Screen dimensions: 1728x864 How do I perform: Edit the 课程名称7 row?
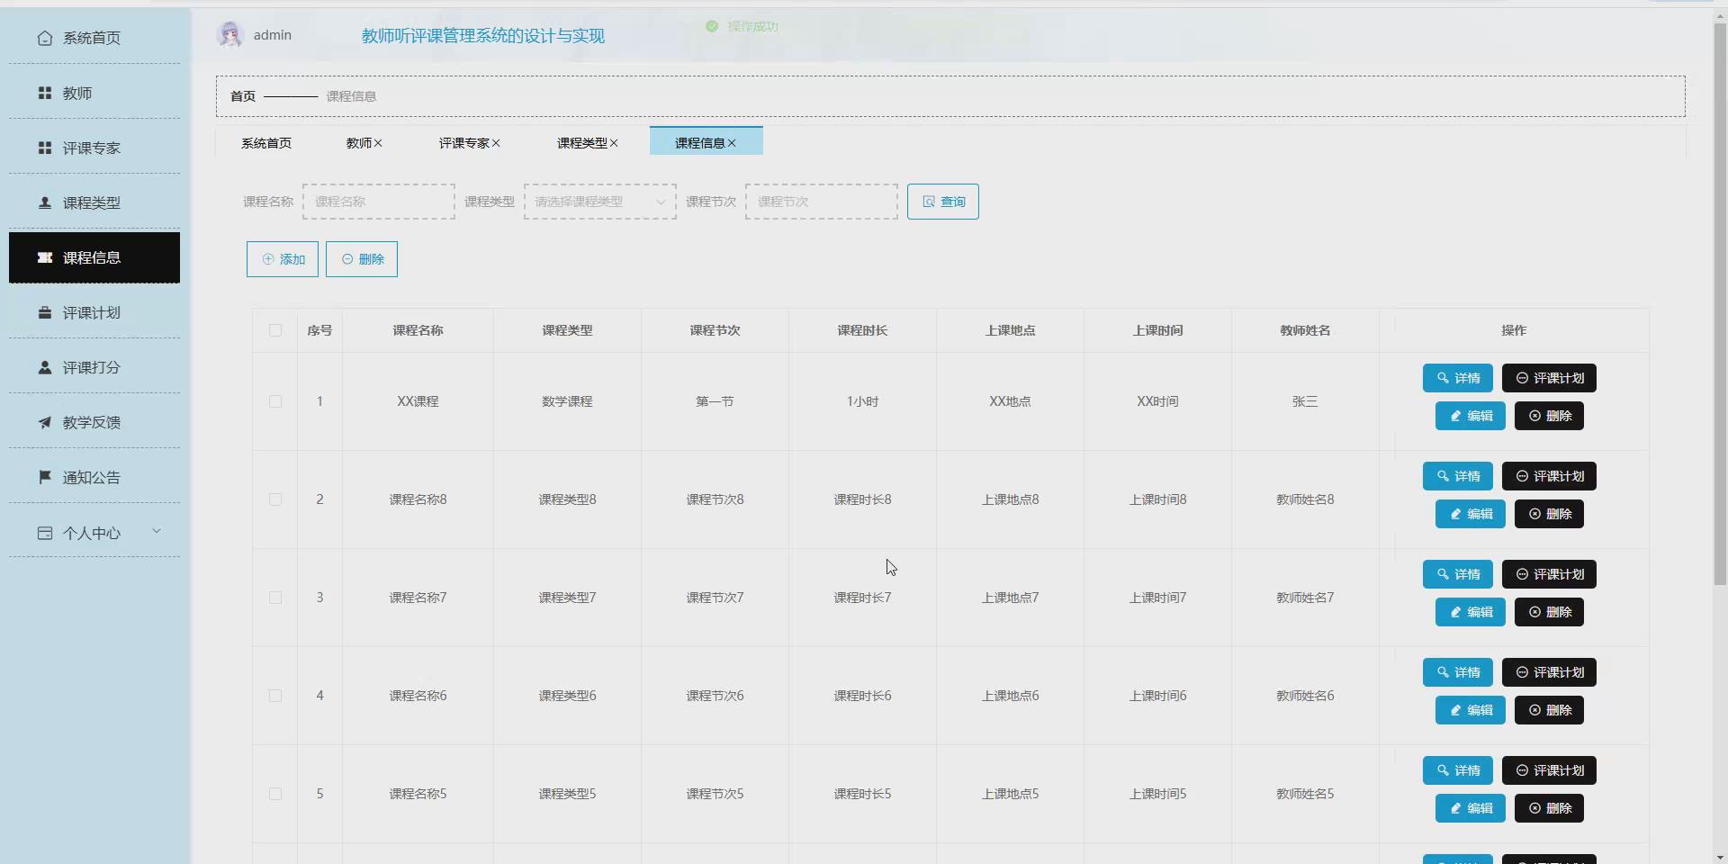pos(1471,612)
